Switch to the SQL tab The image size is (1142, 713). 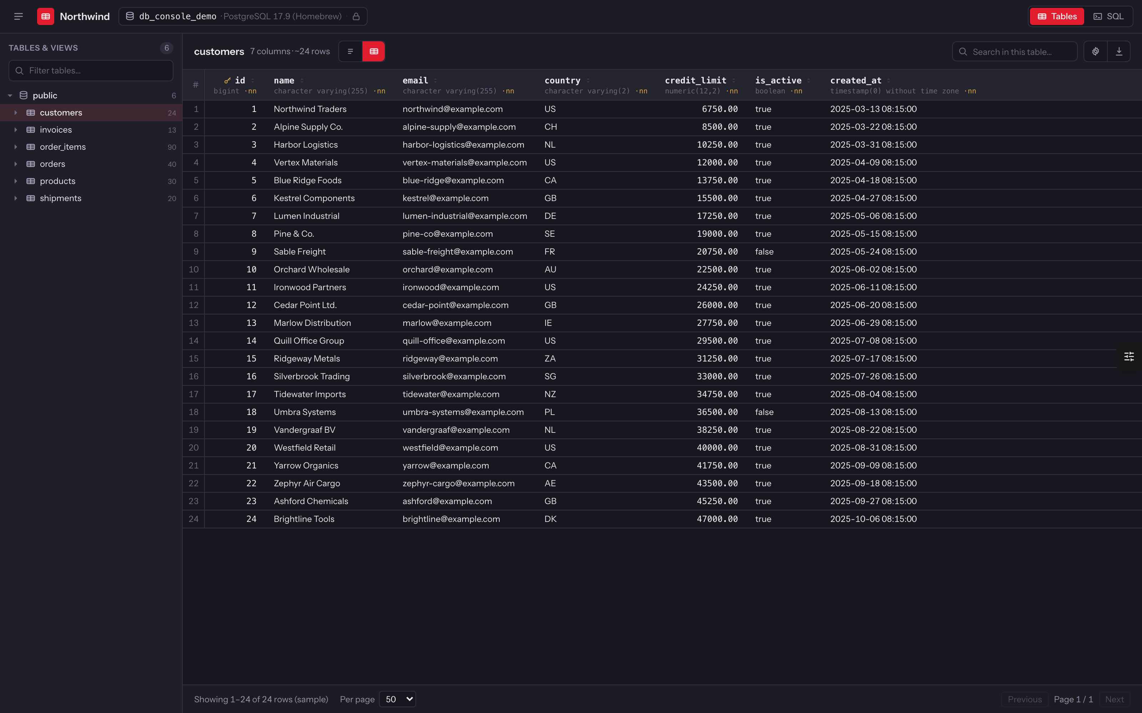pyautogui.click(x=1108, y=16)
